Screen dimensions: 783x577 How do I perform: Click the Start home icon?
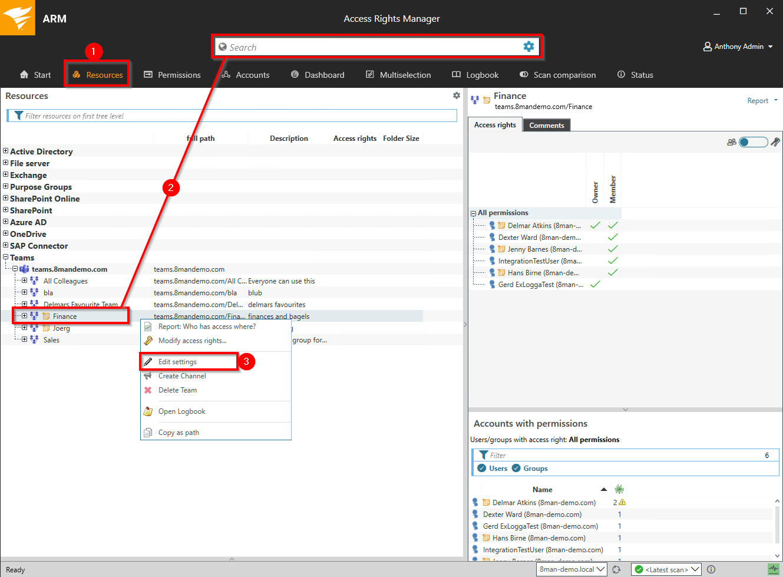point(24,75)
